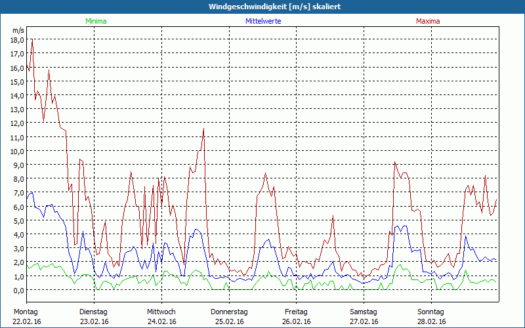
Task: Click the red Maxima peak near 9 on Saturday
Action: (395, 162)
